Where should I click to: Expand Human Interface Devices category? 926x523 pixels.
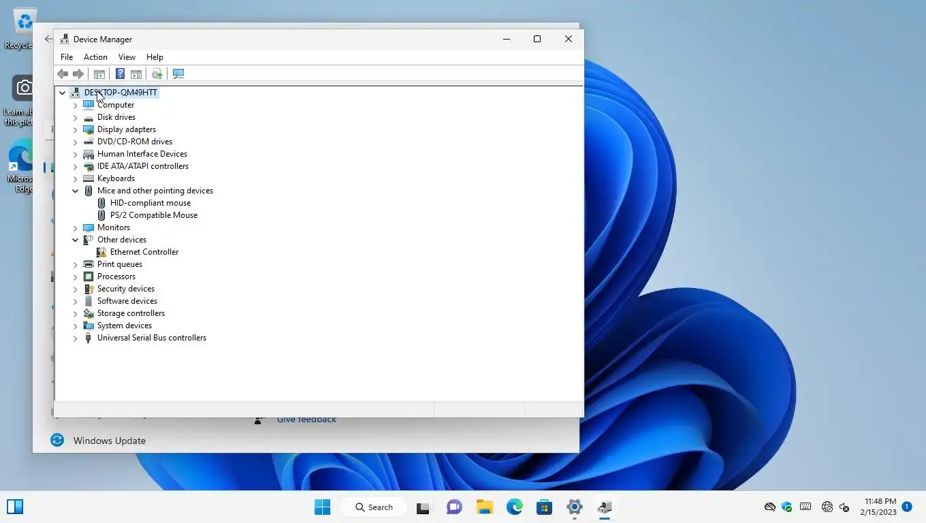(75, 155)
